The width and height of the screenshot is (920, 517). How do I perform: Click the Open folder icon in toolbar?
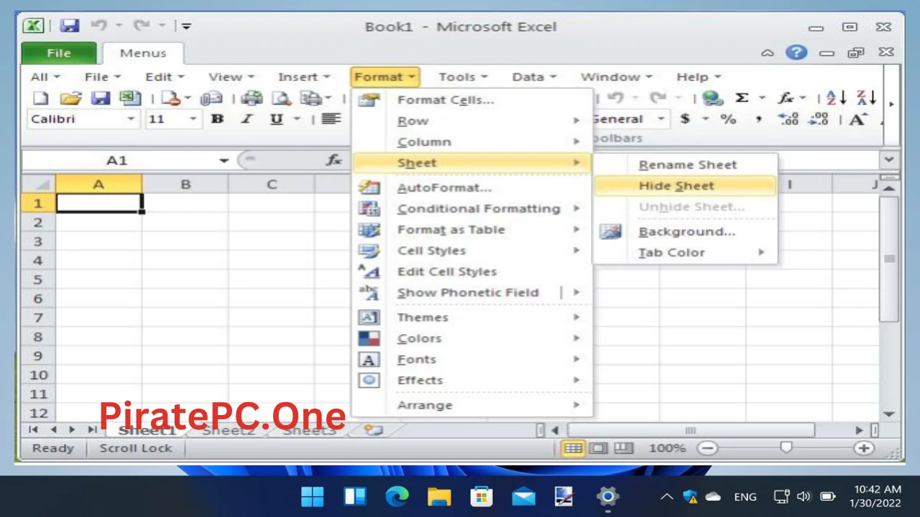(x=70, y=98)
